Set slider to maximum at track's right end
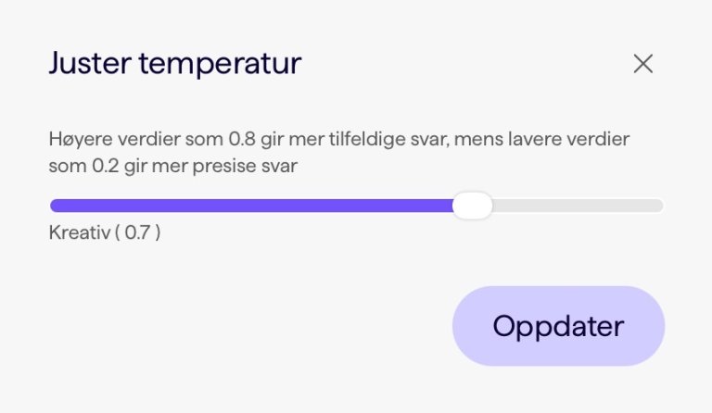This screenshot has width=712, height=413. 661,206
